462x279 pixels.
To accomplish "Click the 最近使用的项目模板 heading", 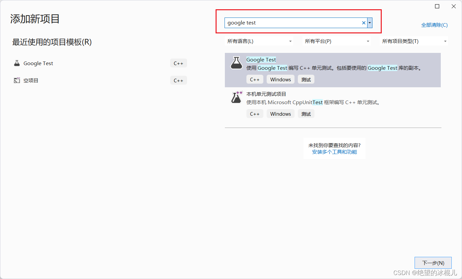I will pos(52,42).
